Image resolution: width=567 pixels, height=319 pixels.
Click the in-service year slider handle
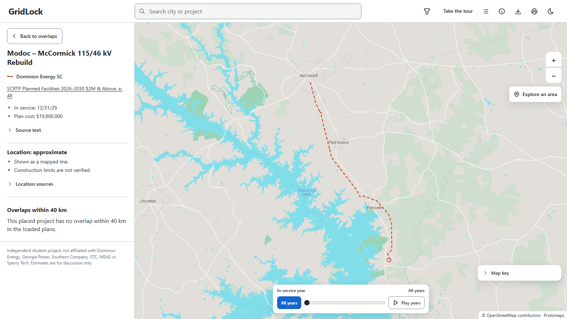pyautogui.click(x=307, y=303)
